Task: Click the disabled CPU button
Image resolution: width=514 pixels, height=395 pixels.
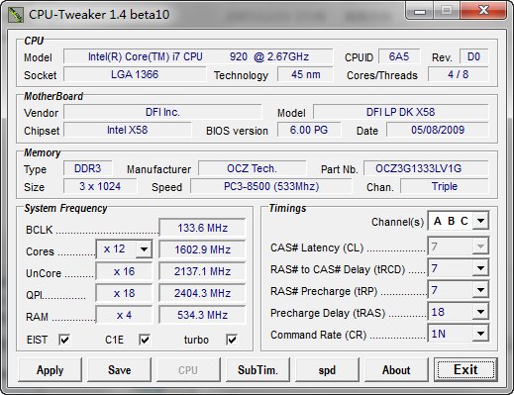Action: point(188,370)
